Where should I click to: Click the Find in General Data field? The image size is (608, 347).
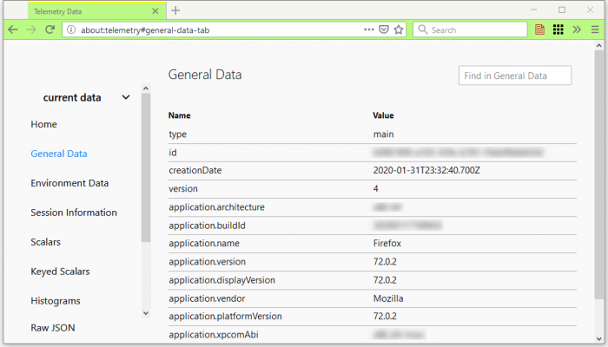[x=515, y=76]
